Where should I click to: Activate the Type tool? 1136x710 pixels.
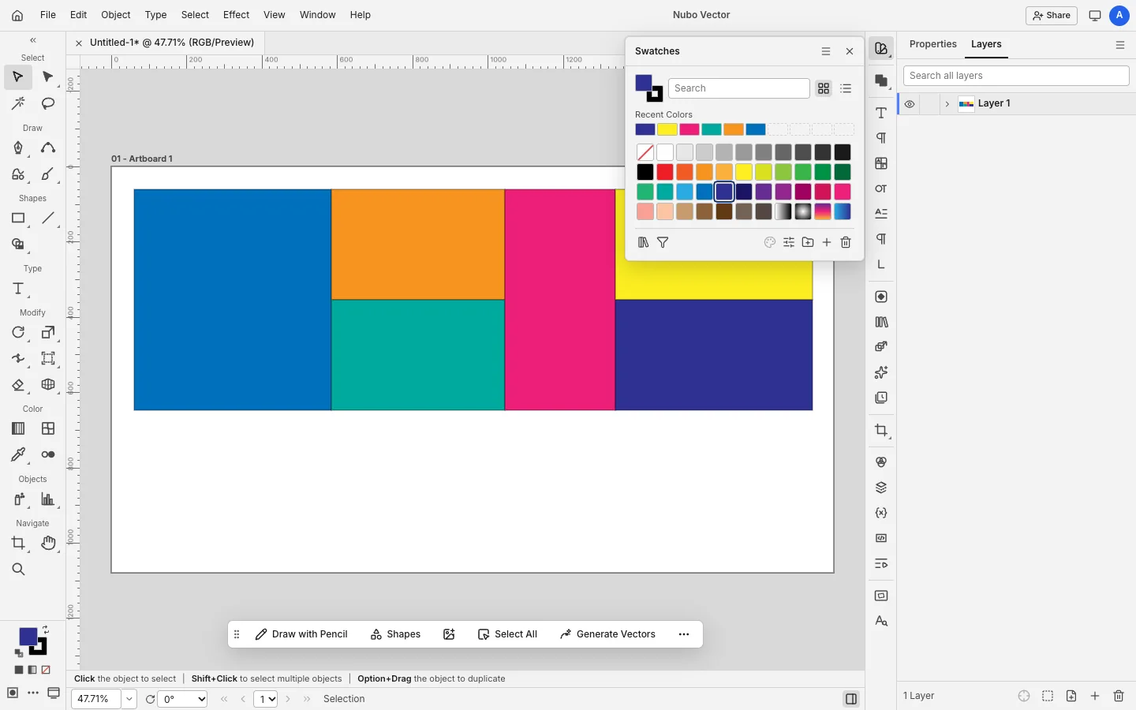point(17,289)
